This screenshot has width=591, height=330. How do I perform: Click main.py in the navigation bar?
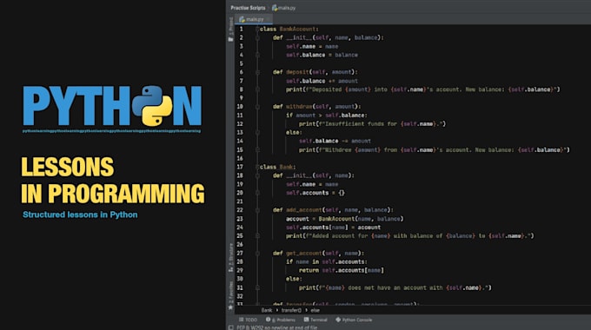click(287, 8)
